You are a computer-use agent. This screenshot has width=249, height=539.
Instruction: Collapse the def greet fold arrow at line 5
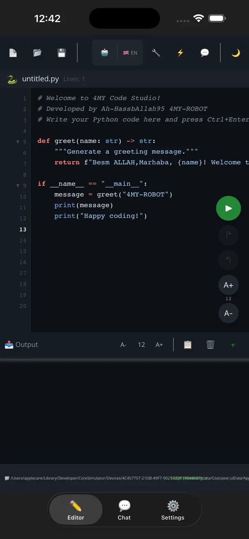pyautogui.click(x=18, y=142)
